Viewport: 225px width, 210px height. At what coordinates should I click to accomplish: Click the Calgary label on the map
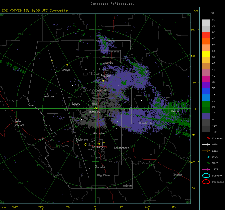[97, 147]
